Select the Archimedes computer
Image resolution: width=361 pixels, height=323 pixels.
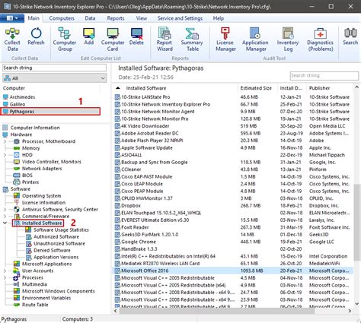click(x=22, y=97)
